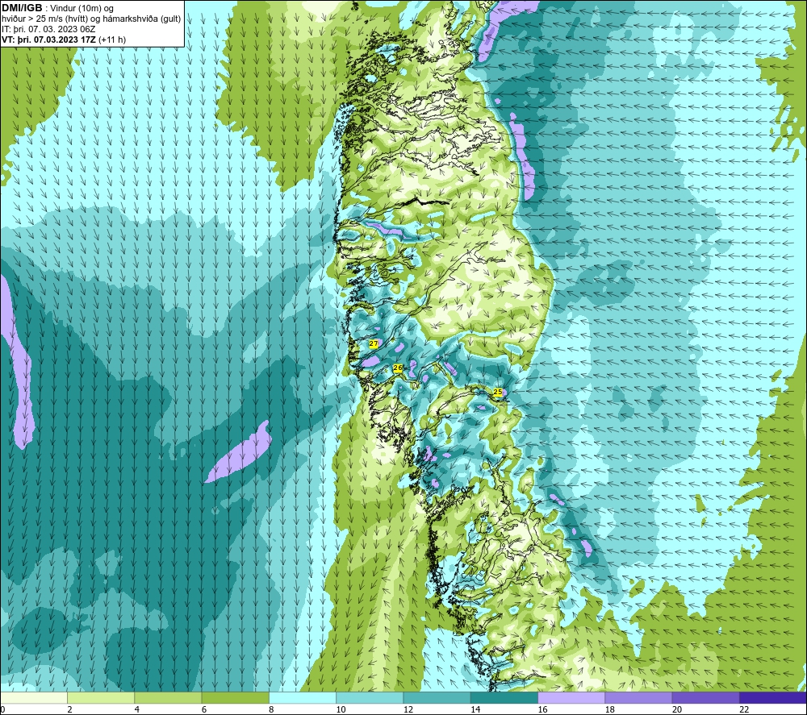Select the 20–22 m/s violet legend swatch
807x715 pixels.
(705, 697)
